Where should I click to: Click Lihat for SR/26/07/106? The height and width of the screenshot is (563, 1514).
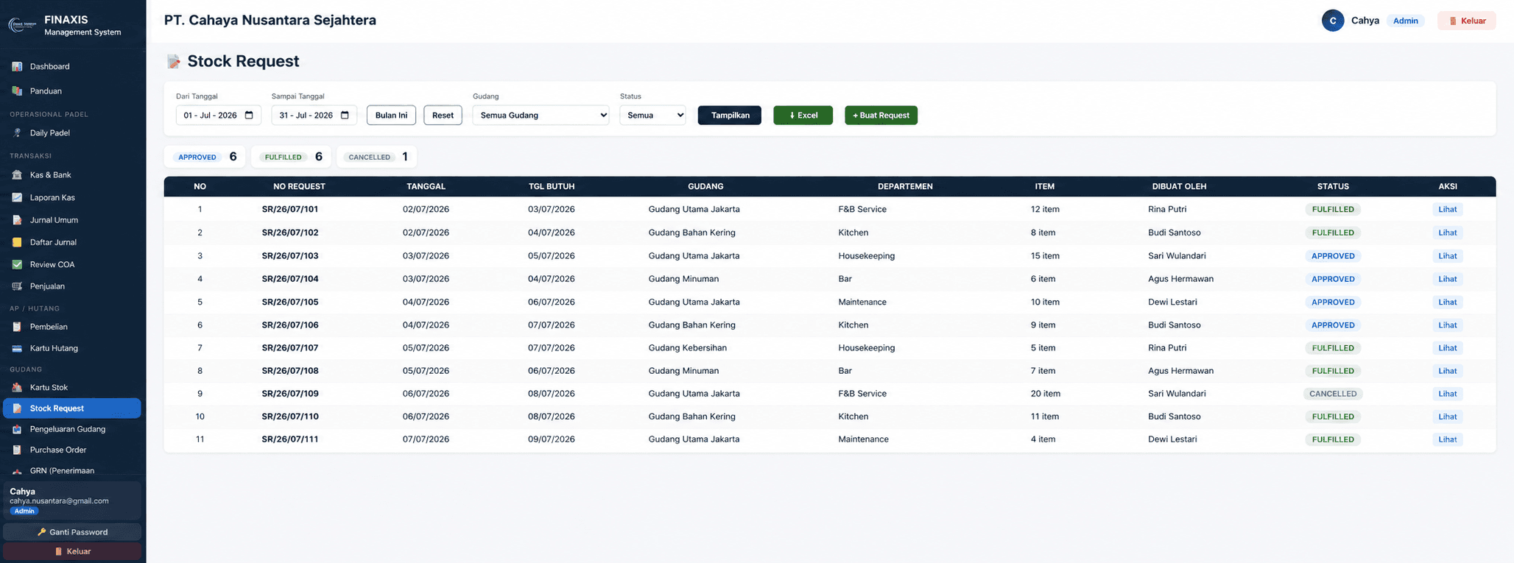(x=1447, y=325)
